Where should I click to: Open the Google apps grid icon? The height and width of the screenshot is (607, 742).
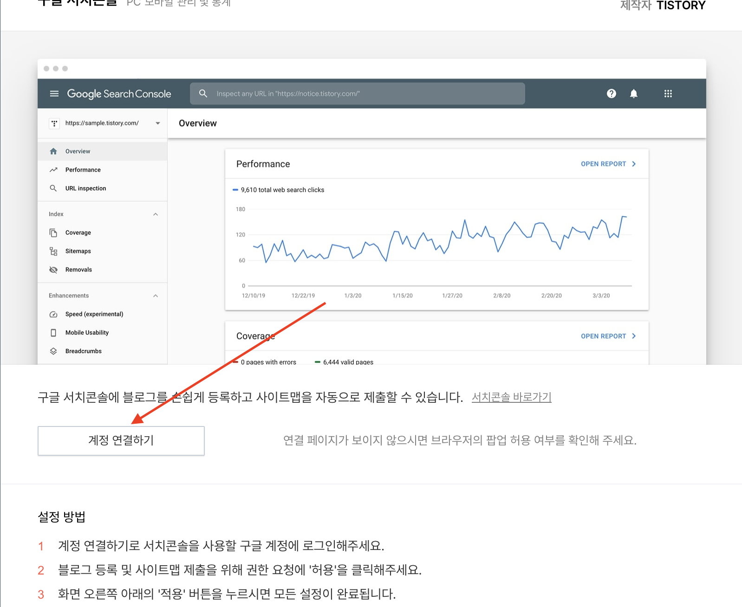pos(668,94)
